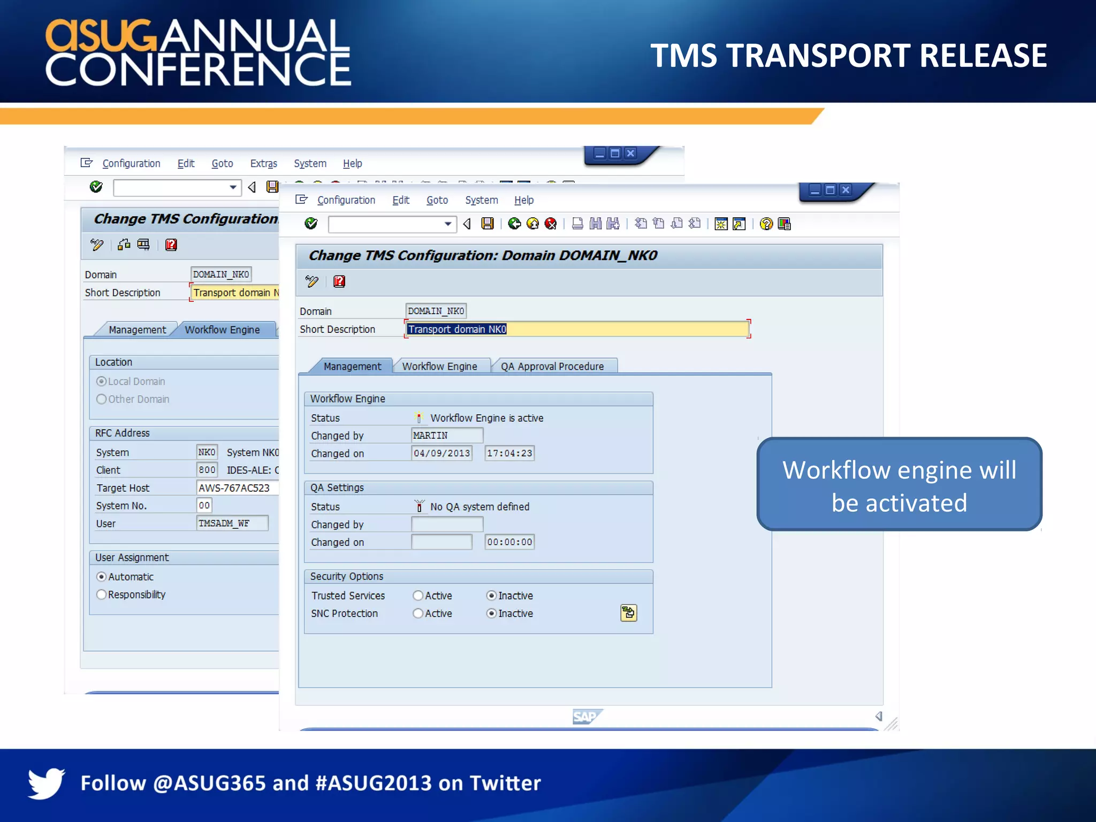Select Automatic user assignment radio button
The image size is (1096, 822).
[x=101, y=577]
